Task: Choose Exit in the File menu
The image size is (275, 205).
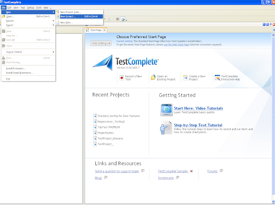Action: pyautogui.click(x=28, y=79)
